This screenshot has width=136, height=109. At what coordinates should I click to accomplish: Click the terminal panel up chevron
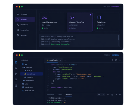[x=116, y=95]
